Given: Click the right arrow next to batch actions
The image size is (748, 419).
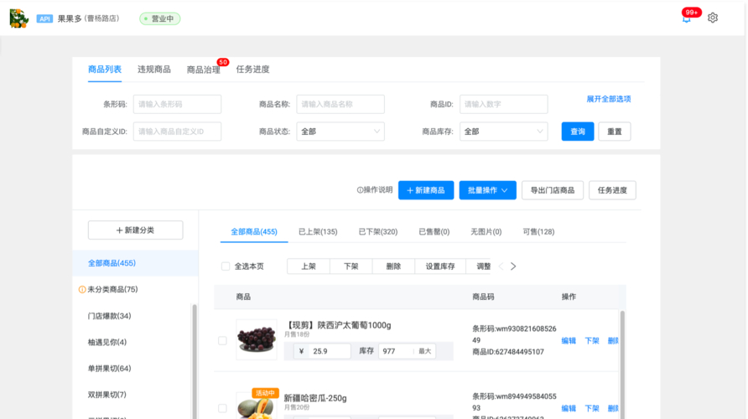Looking at the screenshot, I should point(513,266).
